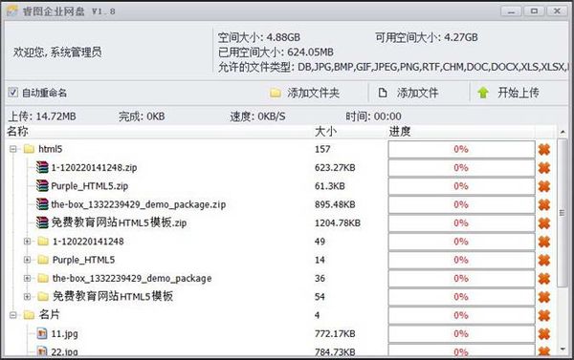Screen dimensions: 574x360
Task: Remove 11.jpg using its orange X
Action: (544, 333)
